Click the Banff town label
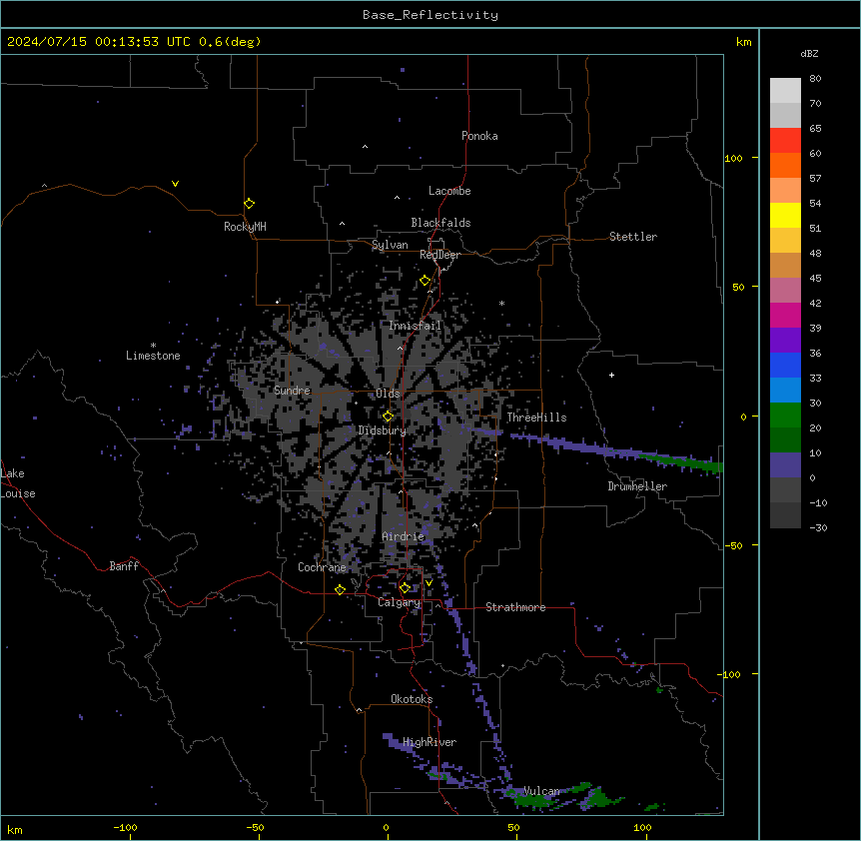Screen dimensions: 861x841 coord(124,566)
